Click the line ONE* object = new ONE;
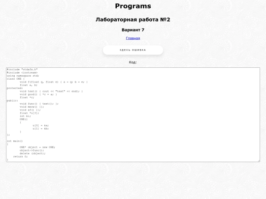Image resolution: width=266 pixels, height=199 pixels. click(37, 147)
